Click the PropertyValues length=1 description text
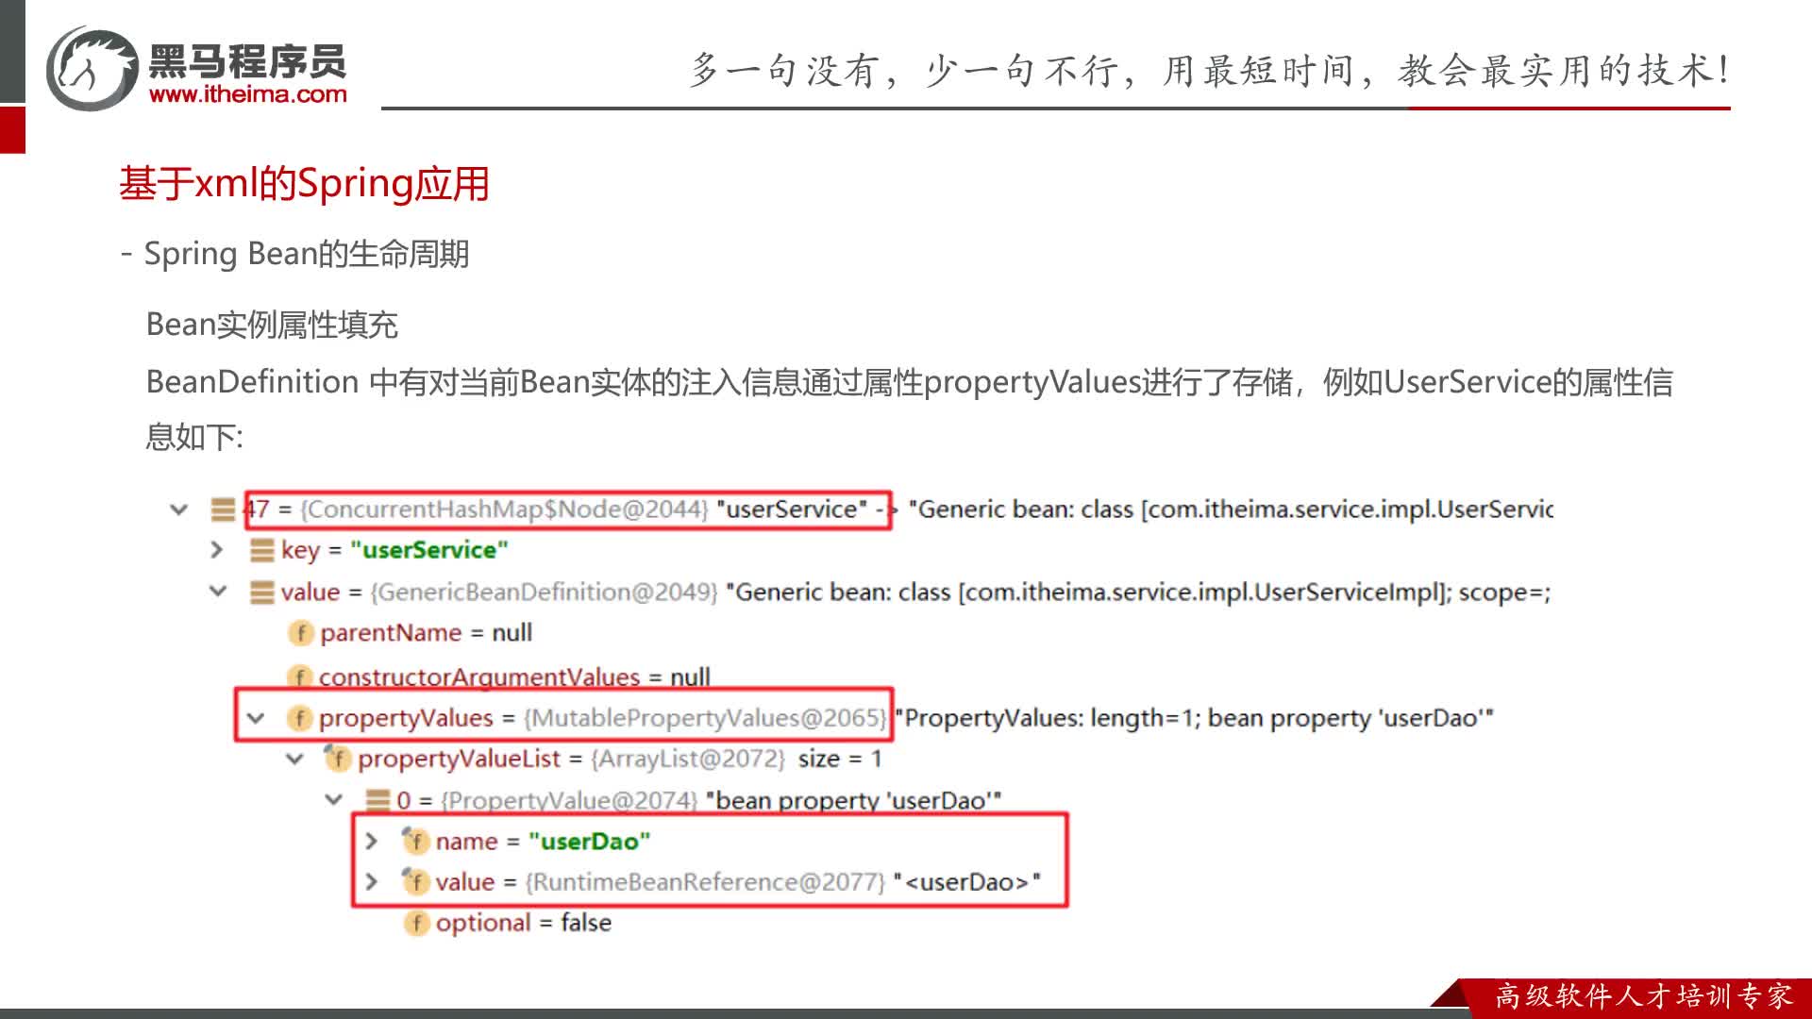Screen dimensions: 1812x1019 (x=1195, y=718)
